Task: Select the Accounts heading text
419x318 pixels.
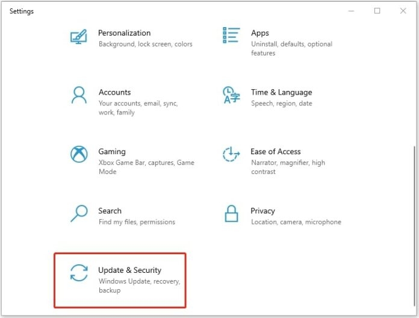Action: [x=114, y=92]
